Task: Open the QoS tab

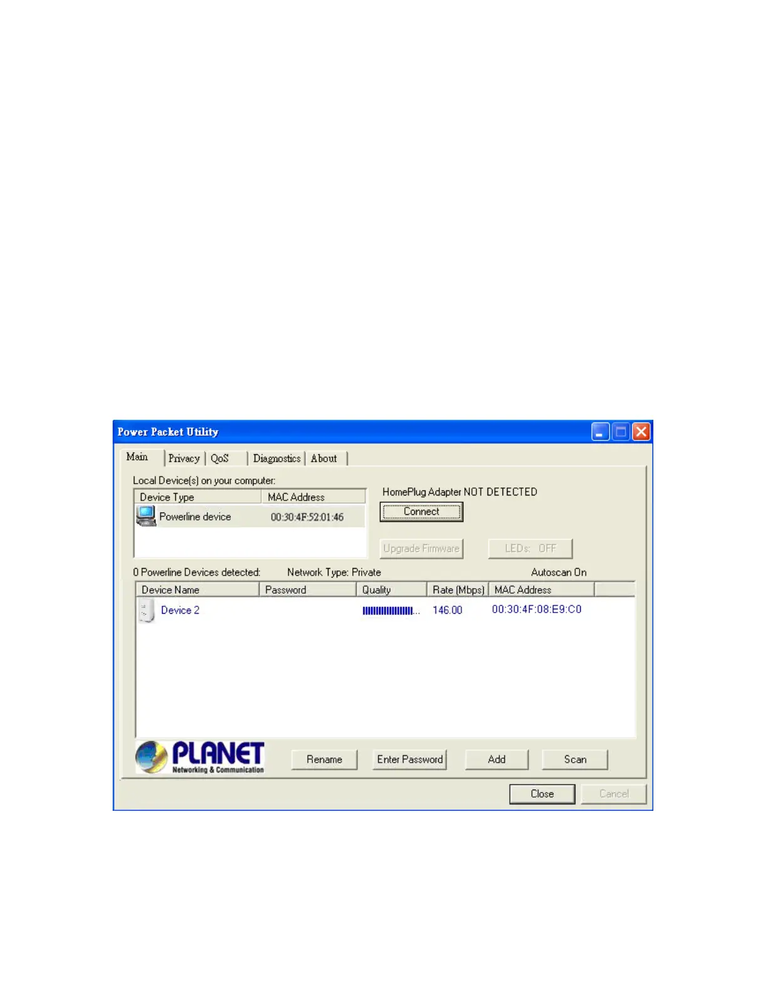Action: [220, 459]
